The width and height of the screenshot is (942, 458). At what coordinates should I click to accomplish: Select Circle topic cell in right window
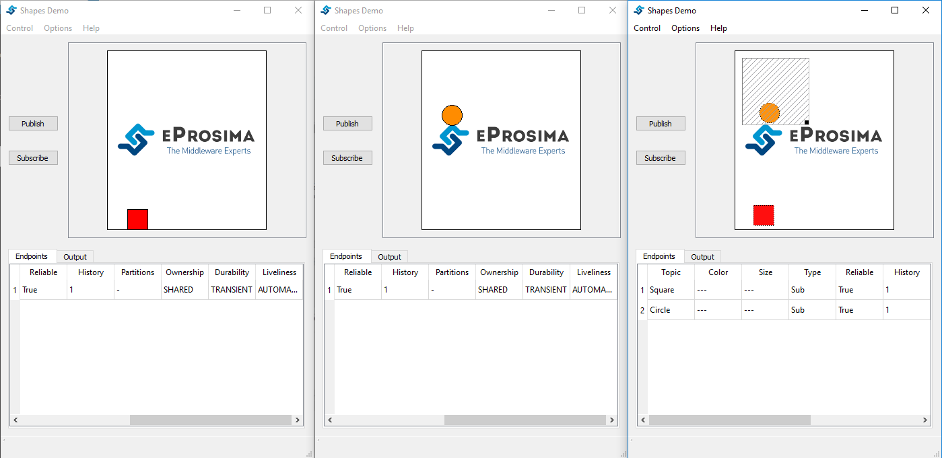tap(671, 310)
